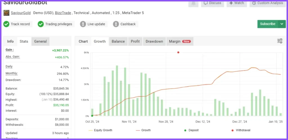Expand the Subscribe dropdown arrow
This screenshot has width=288, height=140.
click(x=282, y=24)
